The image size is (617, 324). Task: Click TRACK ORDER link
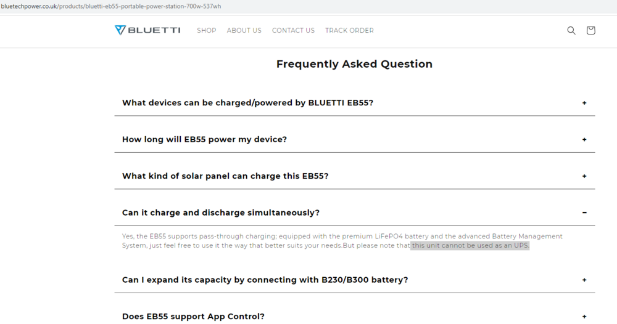[349, 30]
